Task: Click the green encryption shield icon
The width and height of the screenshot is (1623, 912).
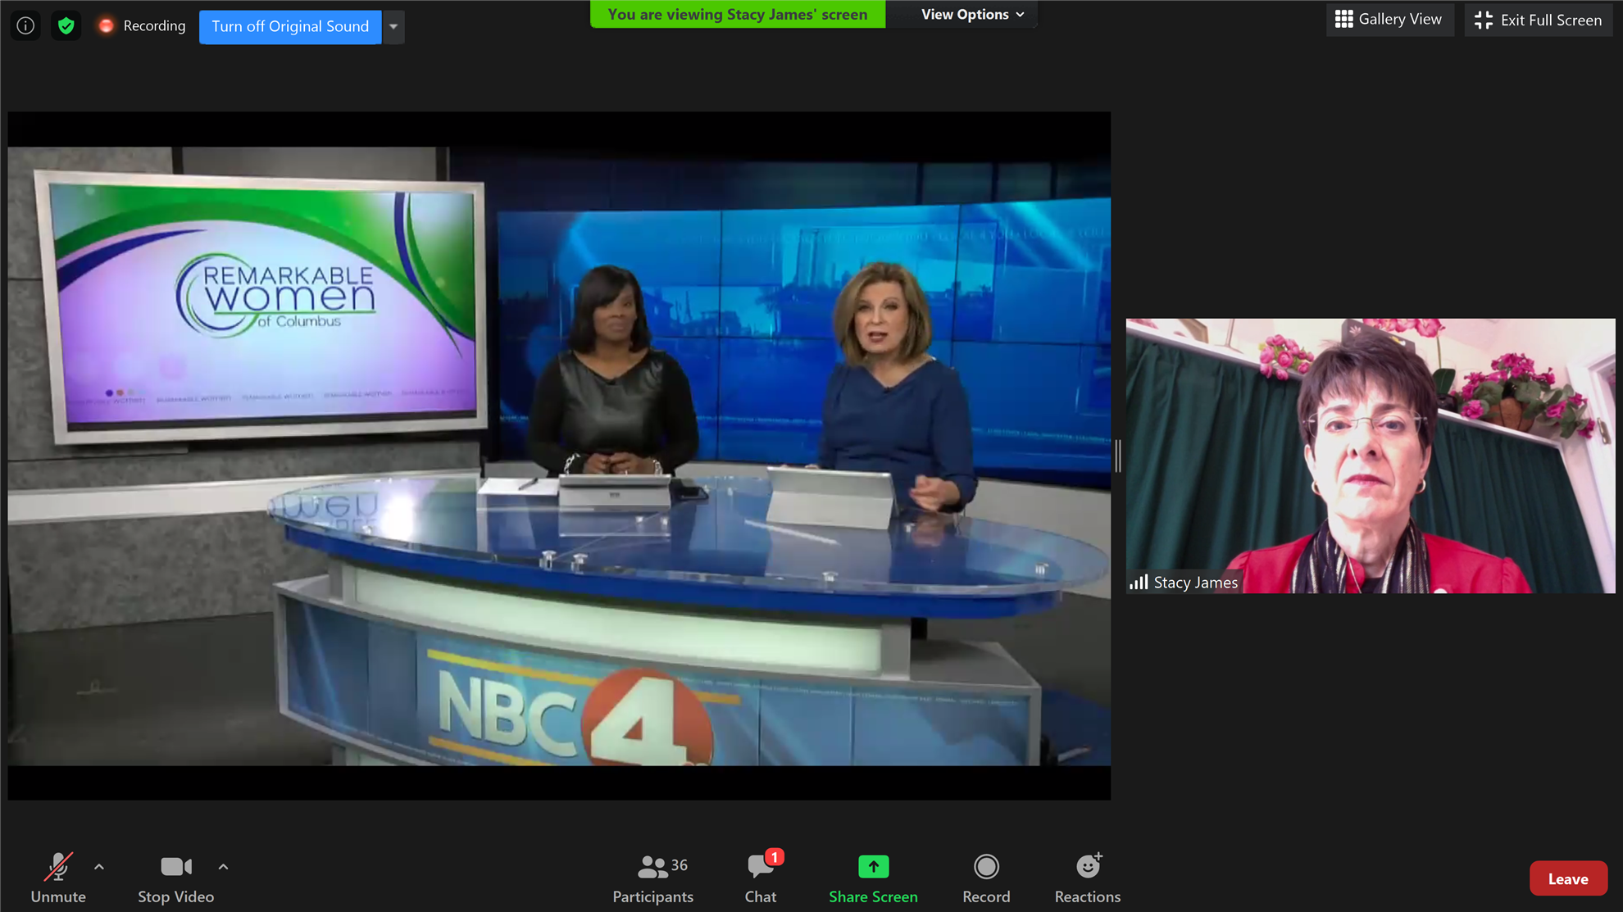Action: pos(66,26)
